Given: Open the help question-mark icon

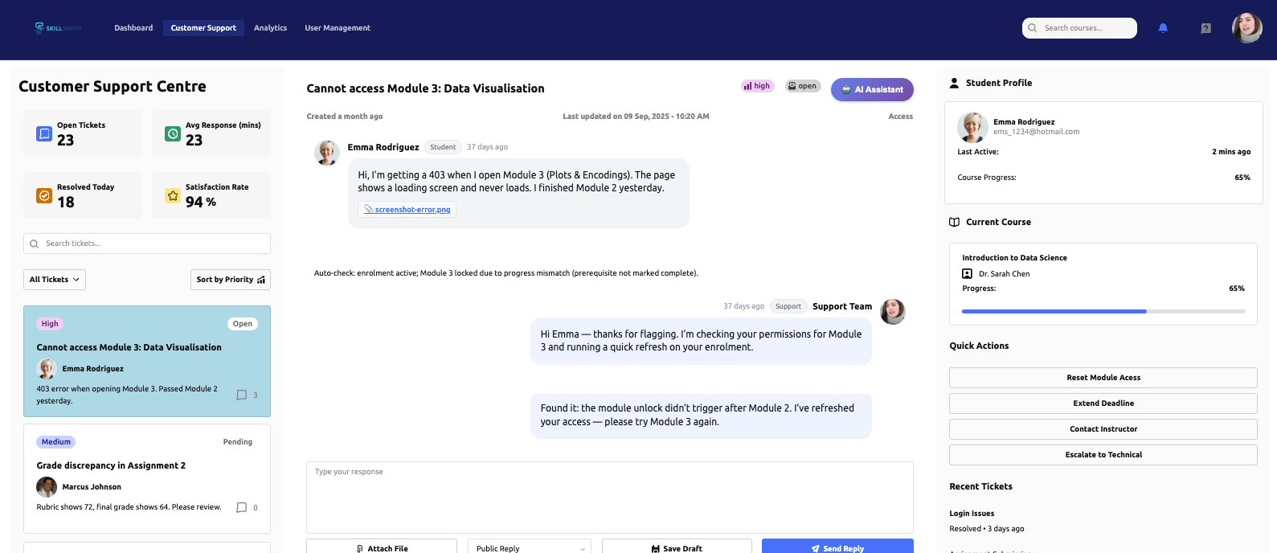Looking at the screenshot, I should (x=1206, y=28).
